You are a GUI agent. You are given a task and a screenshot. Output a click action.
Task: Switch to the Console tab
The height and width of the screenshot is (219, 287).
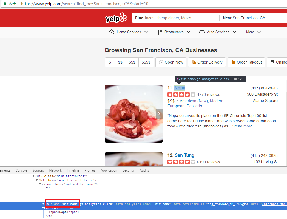tap(21, 170)
